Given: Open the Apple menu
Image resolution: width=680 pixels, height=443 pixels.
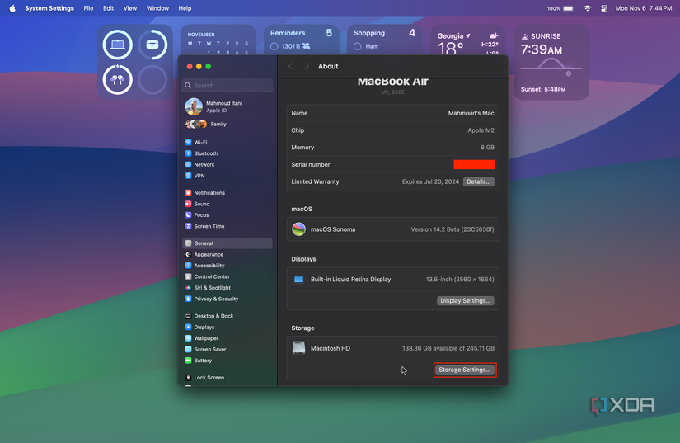Looking at the screenshot, I should [12, 8].
